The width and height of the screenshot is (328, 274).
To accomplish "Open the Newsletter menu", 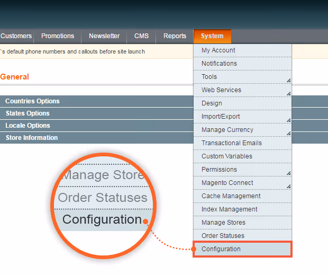I will (x=104, y=36).
